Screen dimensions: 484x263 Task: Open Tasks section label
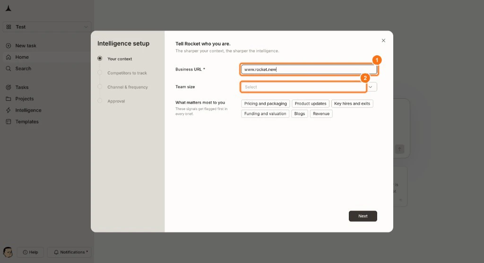pos(22,88)
